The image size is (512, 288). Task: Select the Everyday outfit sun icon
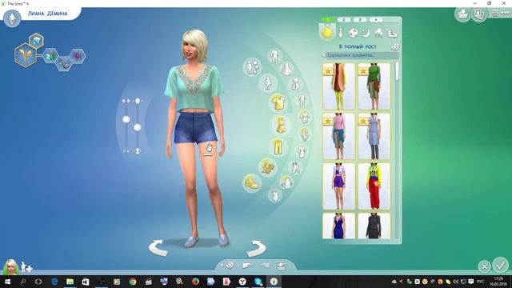(x=327, y=32)
